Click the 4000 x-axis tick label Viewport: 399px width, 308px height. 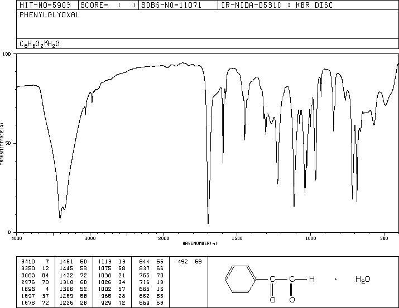(17, 238)
